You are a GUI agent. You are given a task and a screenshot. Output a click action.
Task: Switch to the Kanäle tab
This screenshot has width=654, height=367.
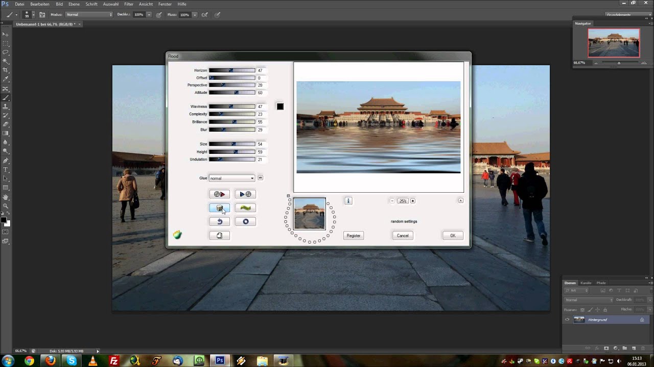(x=586, y=283)
